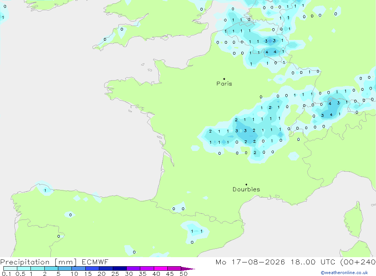The image size is (376, 276).
Task: Select the Dourbies city label
Action: (246, 189)
